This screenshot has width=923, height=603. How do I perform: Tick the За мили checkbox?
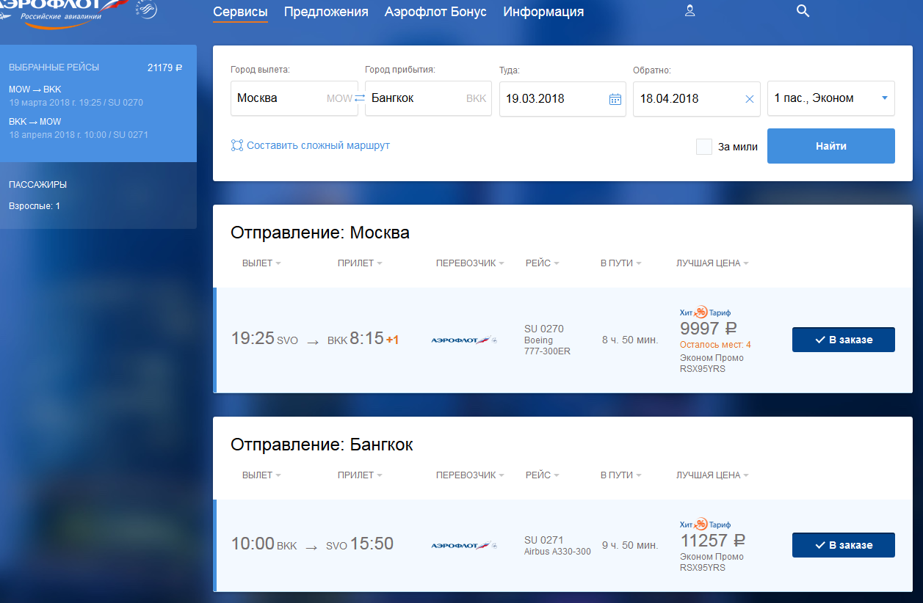pos(704,146)
